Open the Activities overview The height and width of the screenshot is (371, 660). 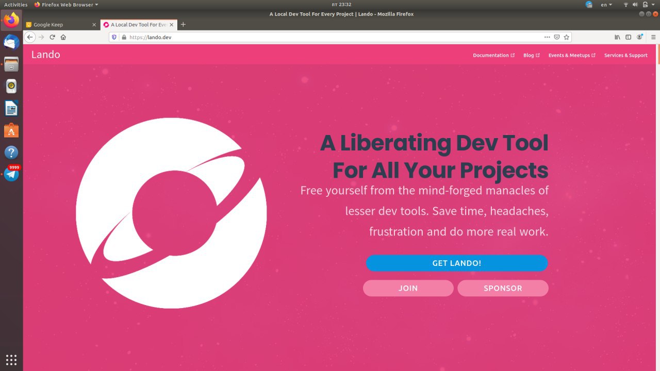[x=15, y=5]
